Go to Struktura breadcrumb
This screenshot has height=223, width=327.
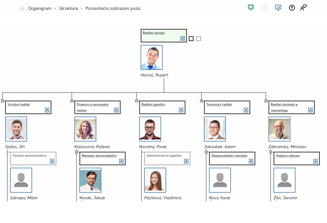68,8
